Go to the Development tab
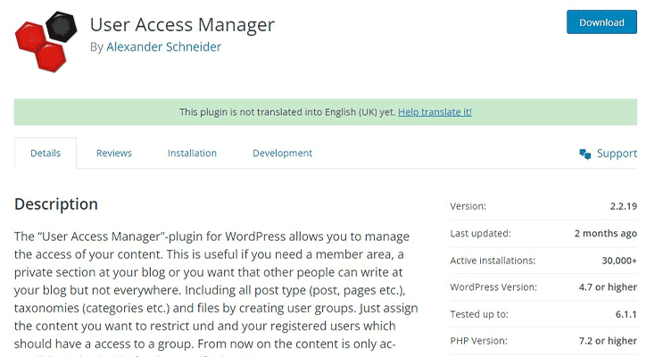This screenshot has width=655, height=357. (282, 154)
